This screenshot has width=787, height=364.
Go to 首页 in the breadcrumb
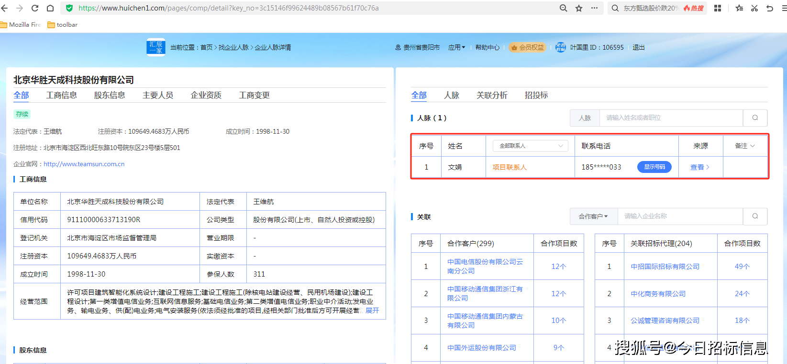(206, 47)
